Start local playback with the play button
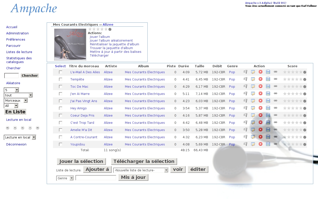Screen dimensions: 318x199 30,128
